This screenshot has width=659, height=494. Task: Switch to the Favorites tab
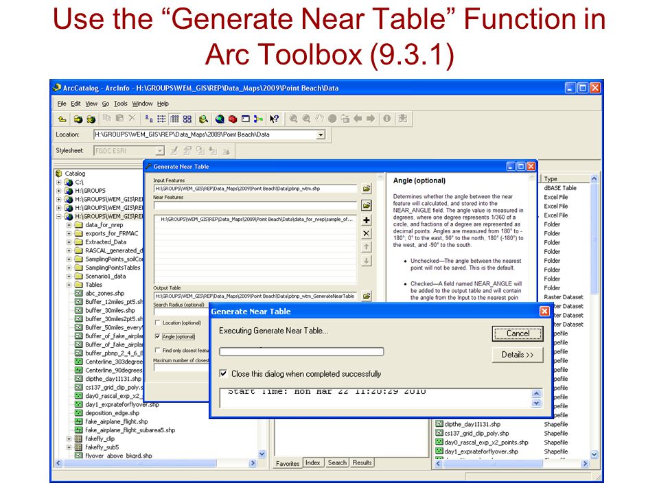pos(288,463)
